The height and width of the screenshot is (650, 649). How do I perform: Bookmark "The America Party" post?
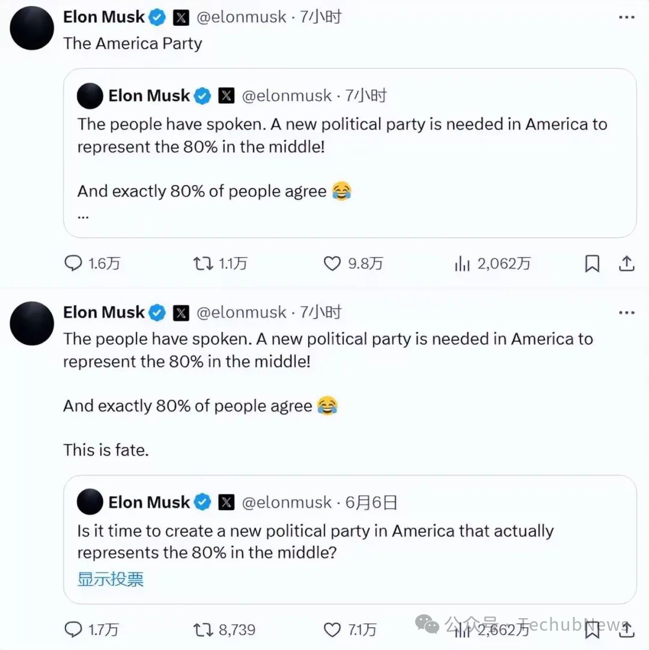point(593,264)
